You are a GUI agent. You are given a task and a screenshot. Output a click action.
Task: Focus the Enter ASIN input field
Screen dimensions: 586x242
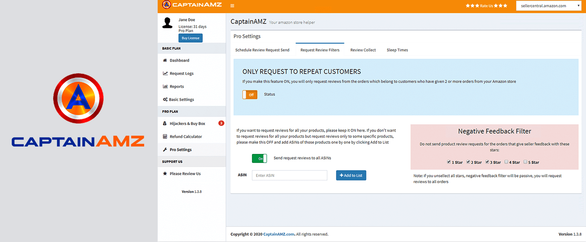pyautogui.click(x=289, y=175)
